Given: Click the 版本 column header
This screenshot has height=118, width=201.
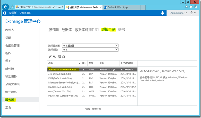Looking at the screenshot, I should tap(109, 63).
